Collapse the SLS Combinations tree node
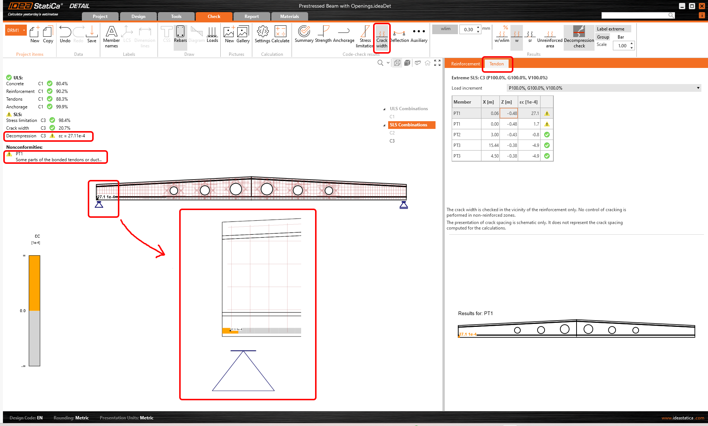This screenshot has height=426, width=708. coord(384,125)
